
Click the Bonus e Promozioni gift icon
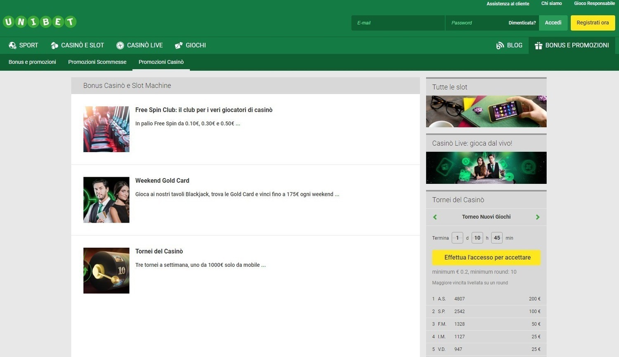click(539, 45)
